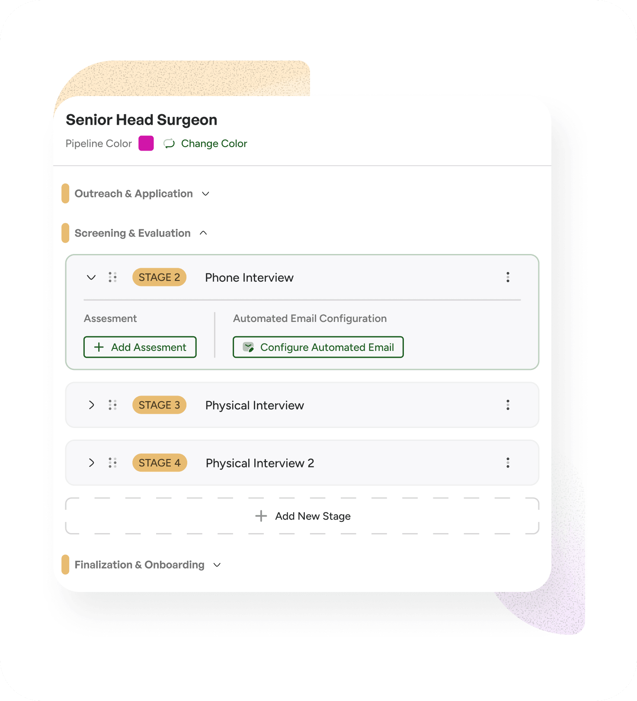637x701 pixels.
Task: Click the Change Color refresh icon
Action: [169, 144]
